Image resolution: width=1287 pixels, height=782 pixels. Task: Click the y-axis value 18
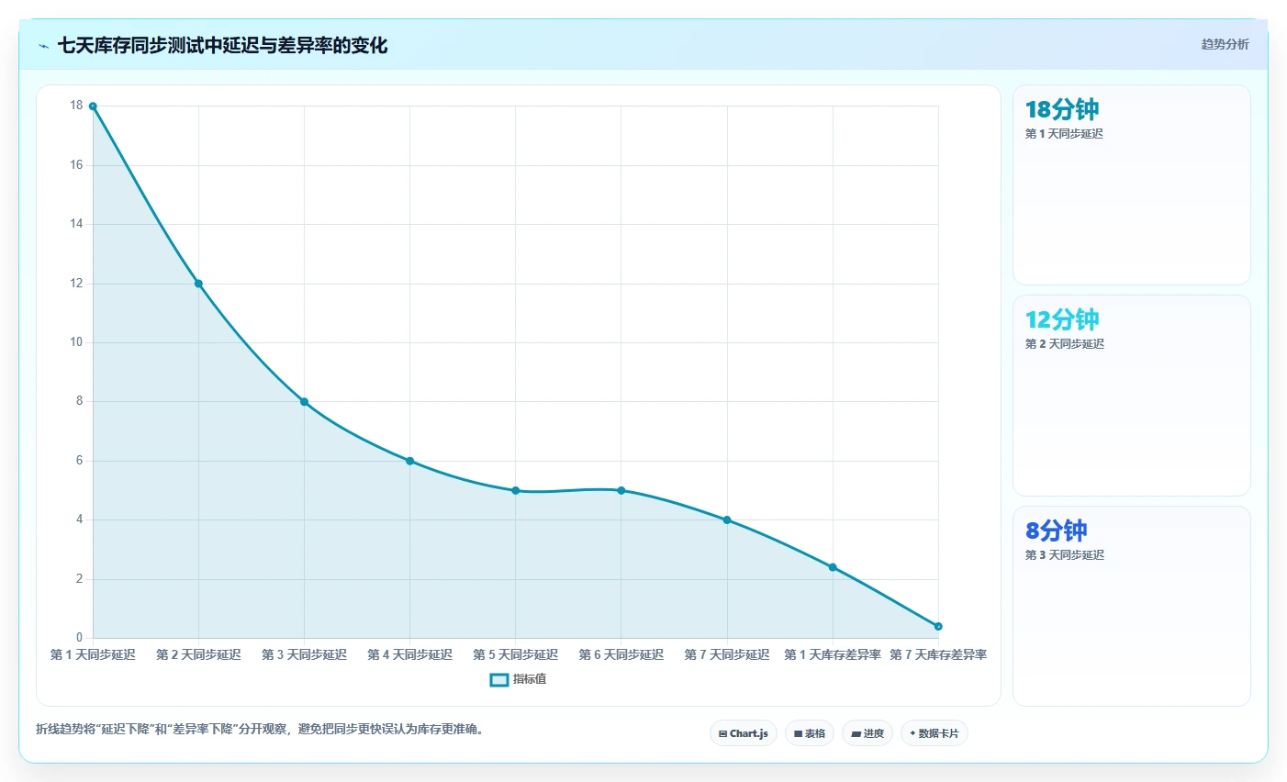76,106
